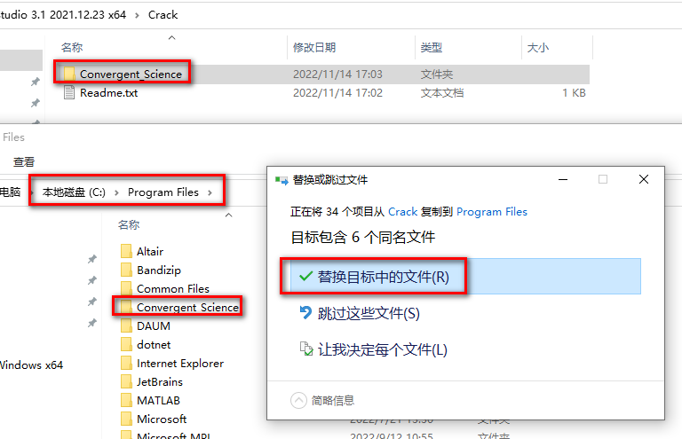682x439 pixels.
Task: Select Let me decide each file
Action: click(382, 349)
